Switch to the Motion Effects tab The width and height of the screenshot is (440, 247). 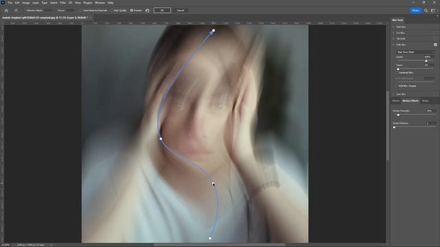410,101
